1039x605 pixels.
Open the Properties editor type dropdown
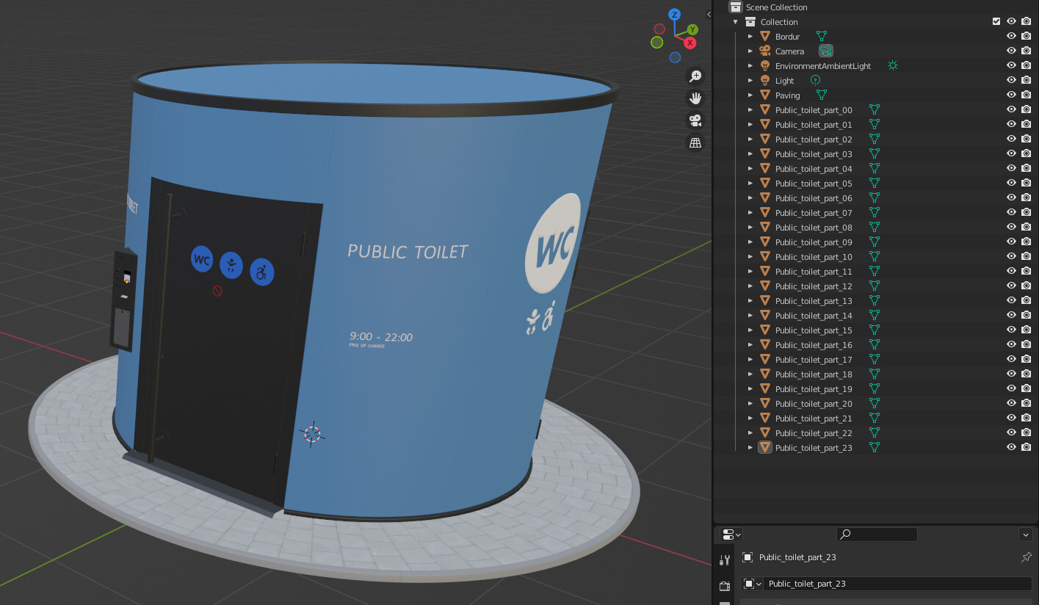[731, 535]
